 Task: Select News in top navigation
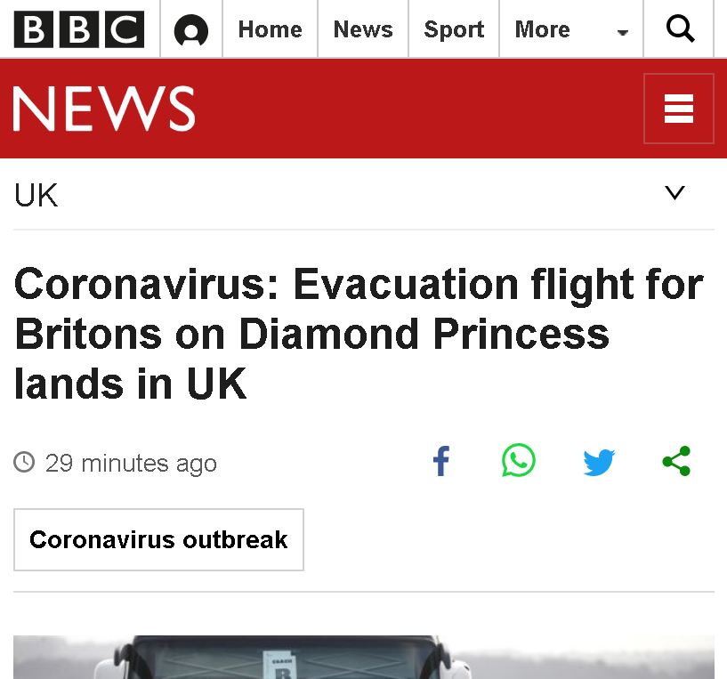click(362, 29)
